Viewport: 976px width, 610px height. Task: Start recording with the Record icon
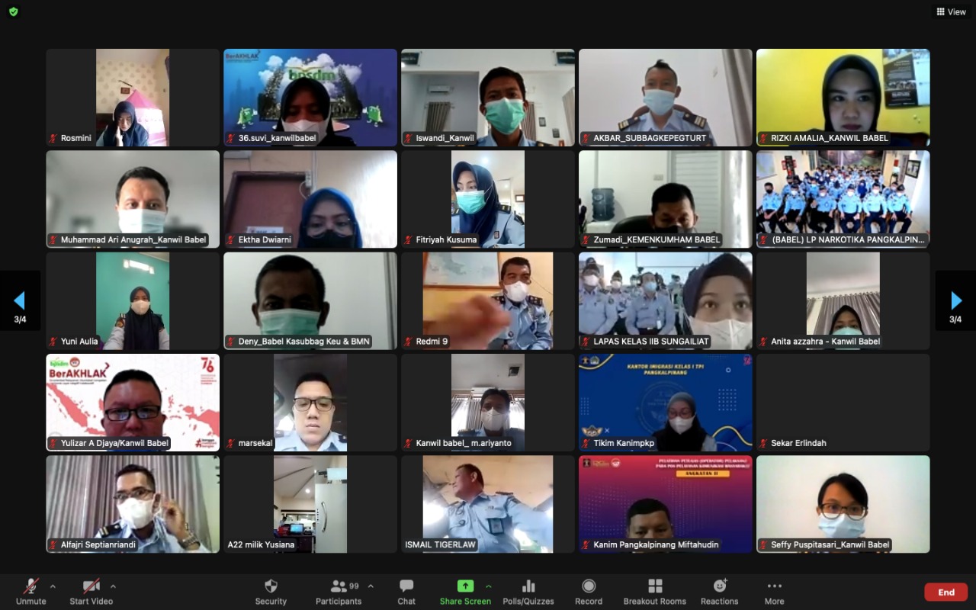[x=589, y=586]
